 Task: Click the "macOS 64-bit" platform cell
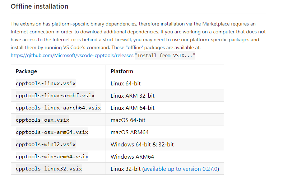point(128,120)
